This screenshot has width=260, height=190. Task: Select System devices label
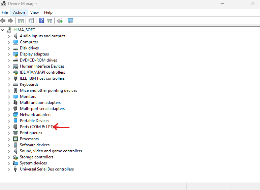click(33, 163)
